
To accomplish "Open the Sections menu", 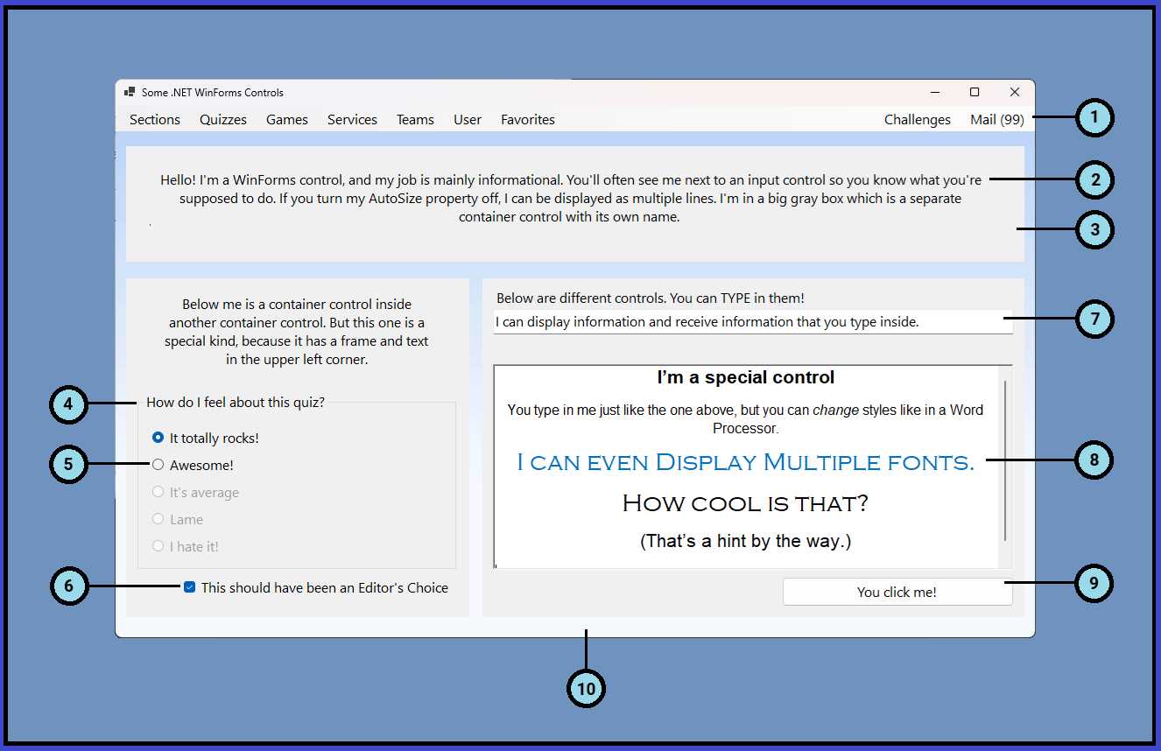I will (x=155, y=120).
